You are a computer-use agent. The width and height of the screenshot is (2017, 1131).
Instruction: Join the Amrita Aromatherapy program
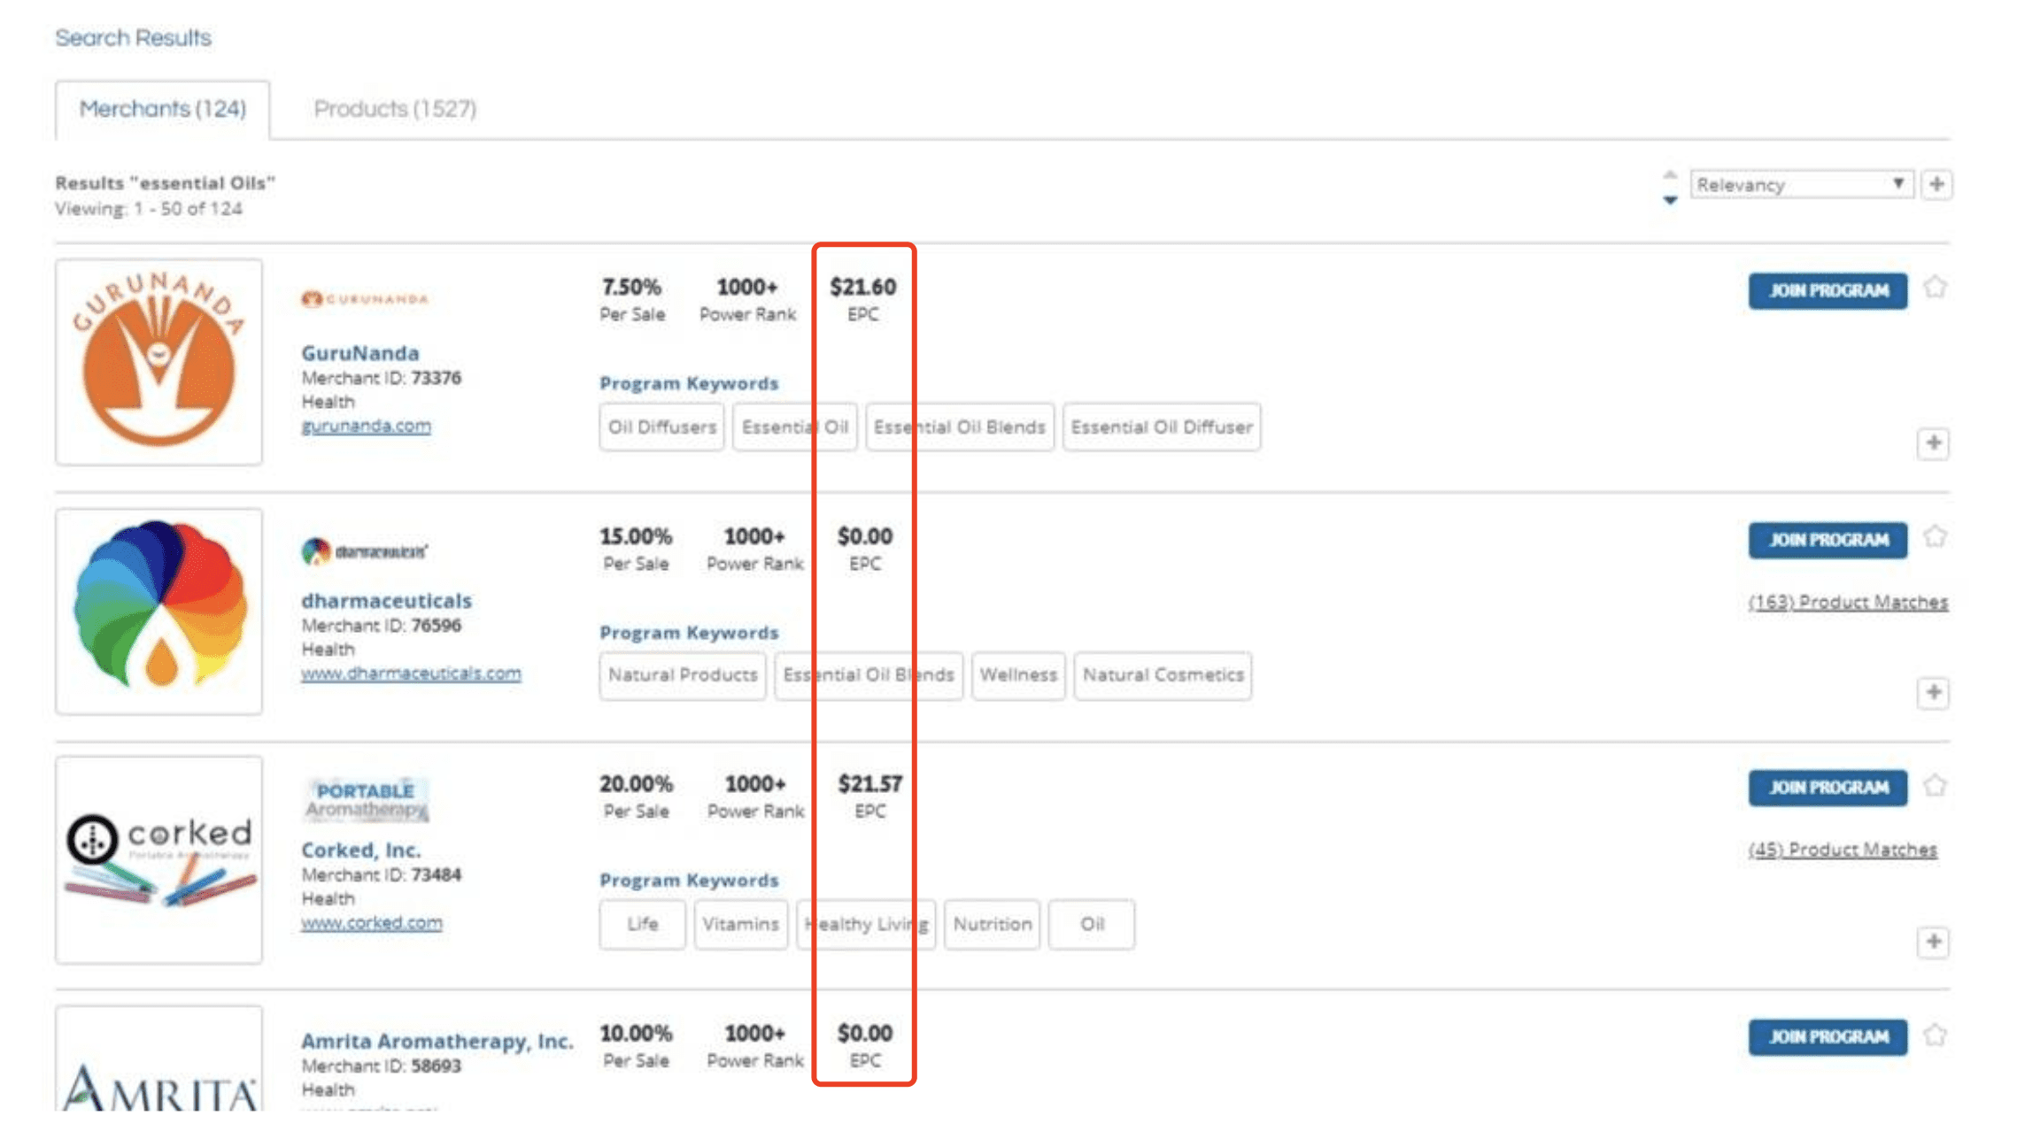1828,1037
